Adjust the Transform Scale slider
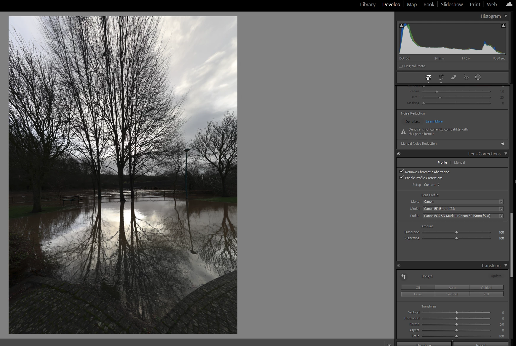This screenshot has width=516, height=346. tap(456, 336)
